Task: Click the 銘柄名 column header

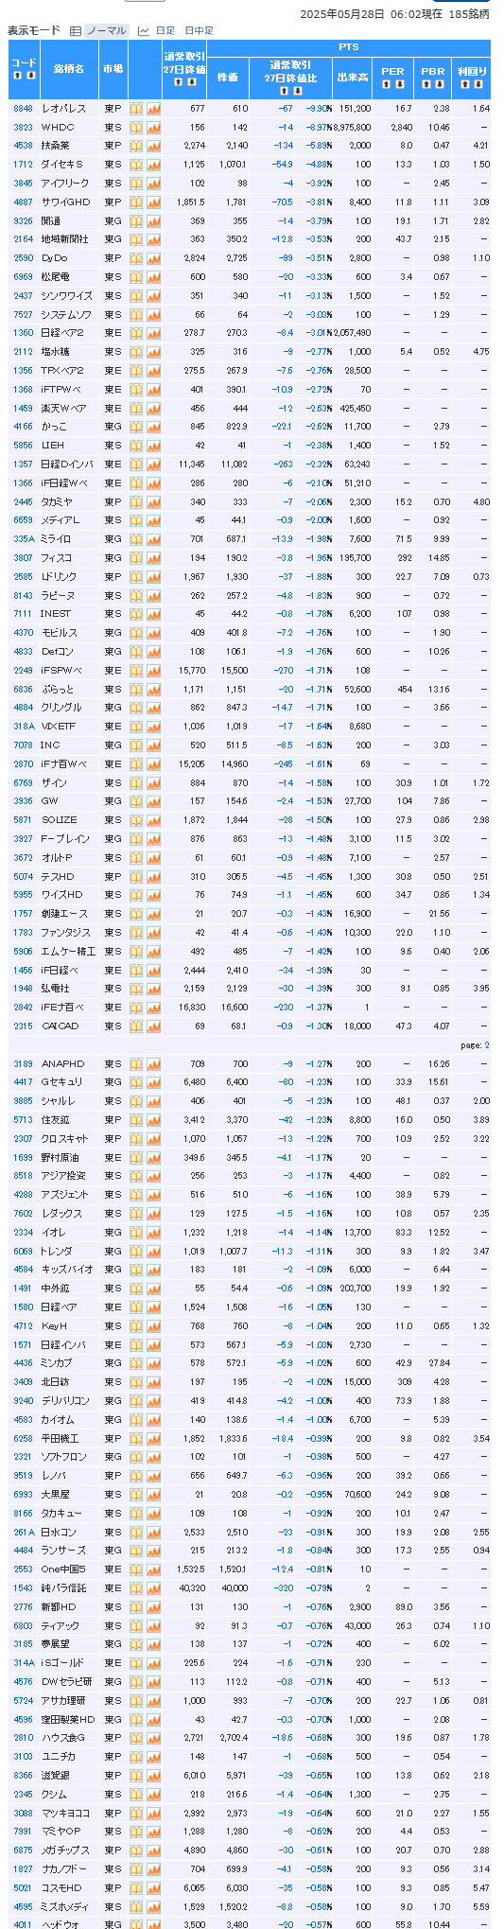Action: 68,69
